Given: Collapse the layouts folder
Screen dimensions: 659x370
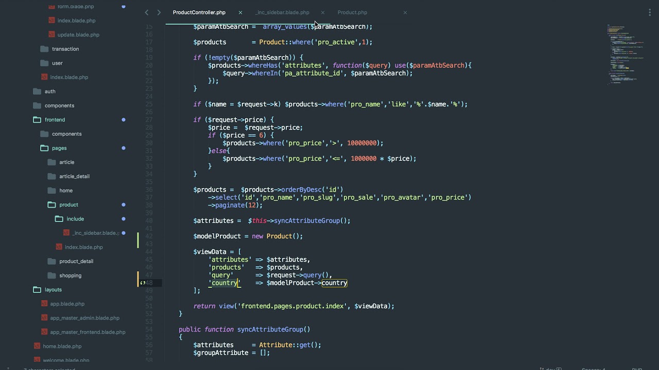Looking at the screenshot, I should [x=37, y=290].
